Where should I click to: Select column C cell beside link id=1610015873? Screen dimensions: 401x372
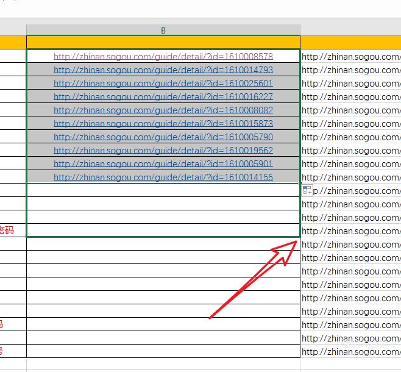coord(350,123)
